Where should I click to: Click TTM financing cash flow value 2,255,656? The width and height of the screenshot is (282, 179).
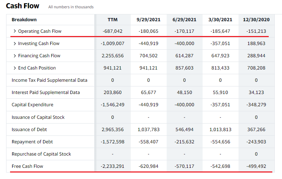coord(112,56)
